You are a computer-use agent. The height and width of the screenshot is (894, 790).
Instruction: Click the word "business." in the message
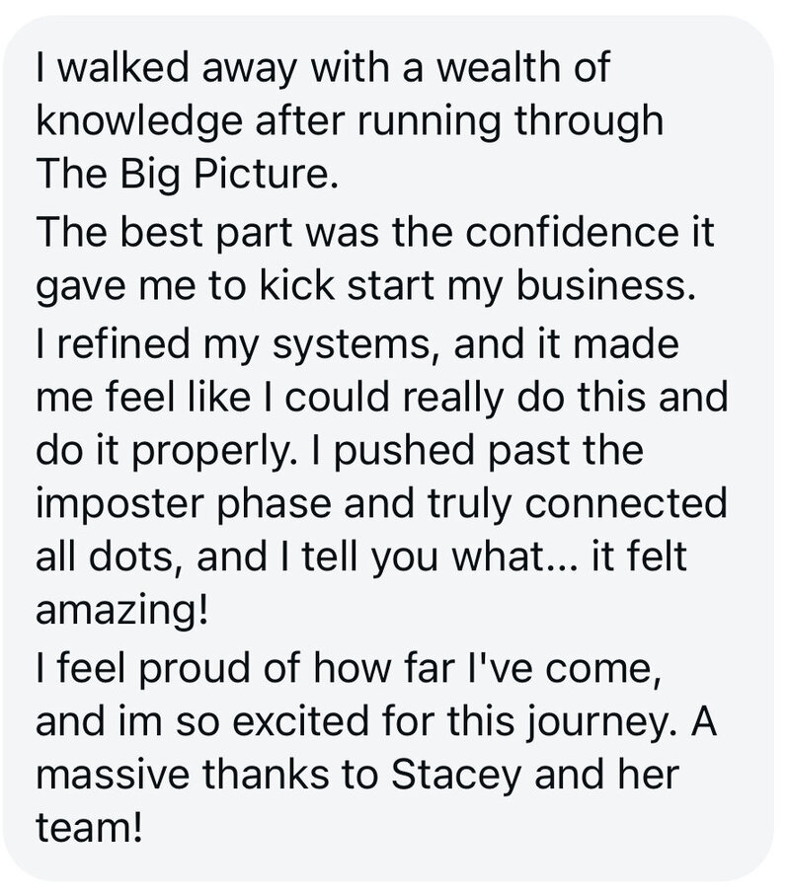[x=606, y=285]
